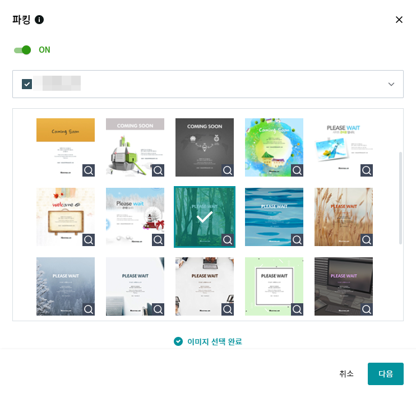
Task: Magnify the snowy forest PLEASE WAIT template
Action: 89,309
